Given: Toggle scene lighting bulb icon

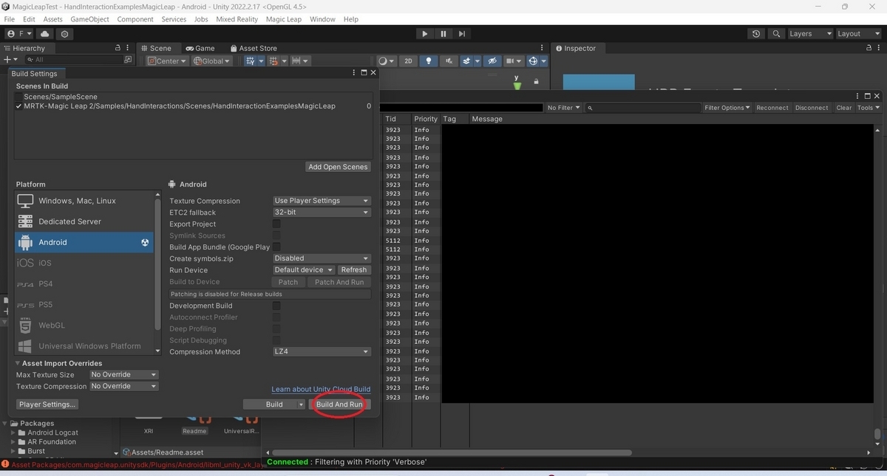Looking at the screenshot, I should click(x=429, y=61).
